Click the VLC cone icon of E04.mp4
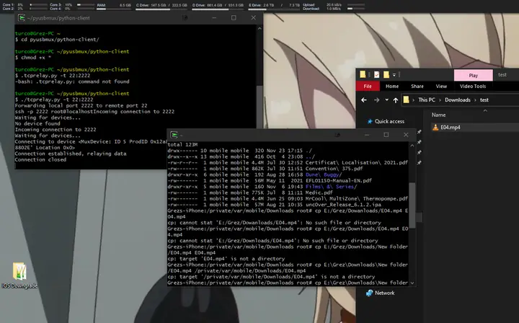This screenshot has width=519, height=323. point(435,127)
